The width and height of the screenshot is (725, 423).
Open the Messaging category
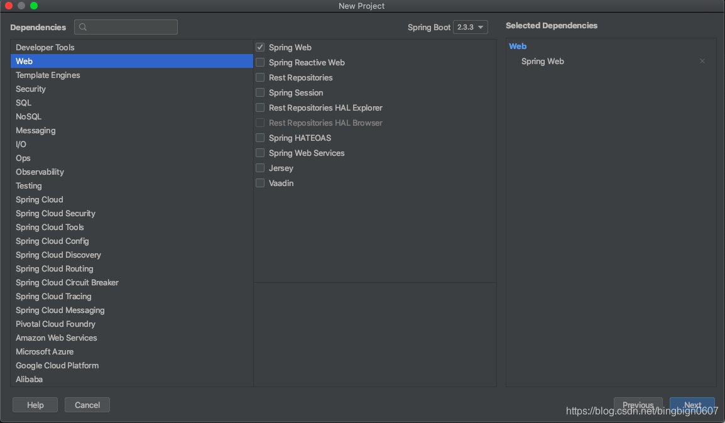tap(132, 131)
